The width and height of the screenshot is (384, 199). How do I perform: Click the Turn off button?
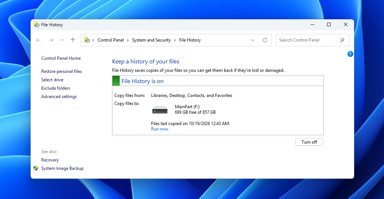(309, 142)
